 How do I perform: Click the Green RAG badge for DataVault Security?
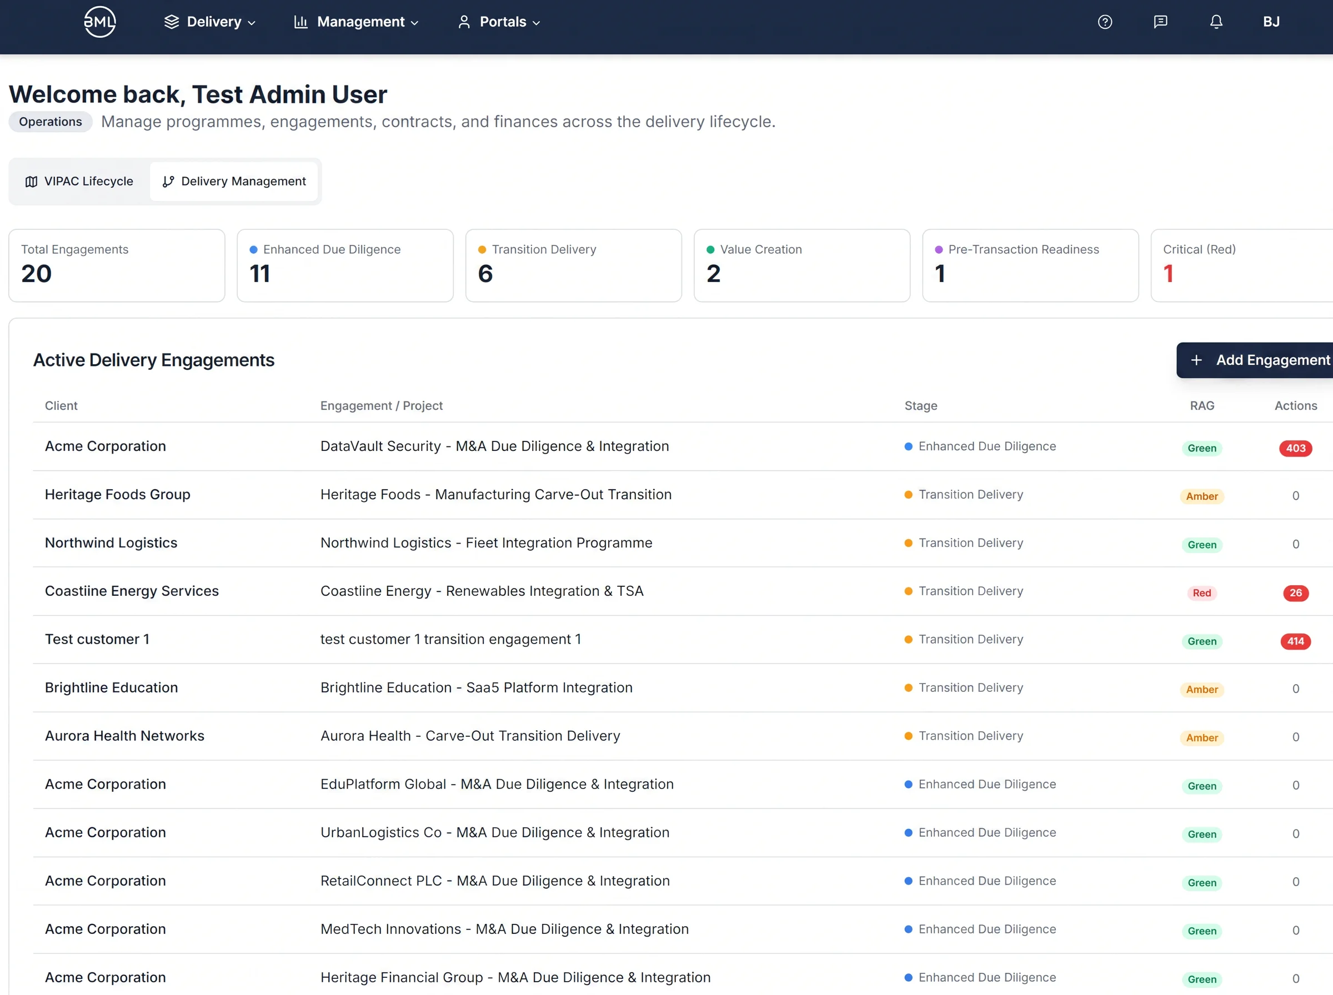[1202, 448]
